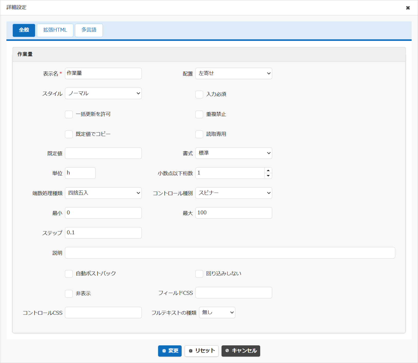
Task: Check the 読取専用 option
Action: coord(199,134)
